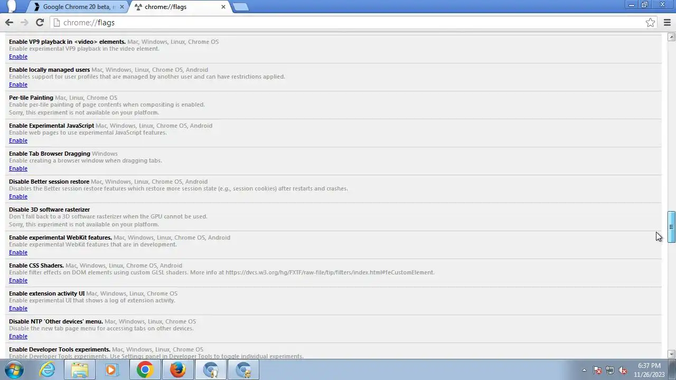Screen dimensions: 676x380
Task: Click the first Chromium taskbar icon
Action: (x=211, y=369)
